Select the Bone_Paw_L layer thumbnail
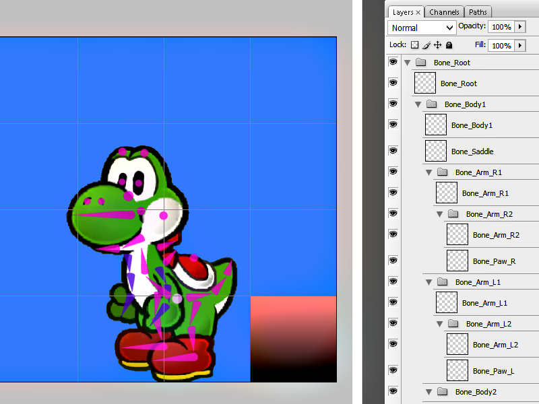This screenshot has height=404, width=539. [x=457, y=370]
